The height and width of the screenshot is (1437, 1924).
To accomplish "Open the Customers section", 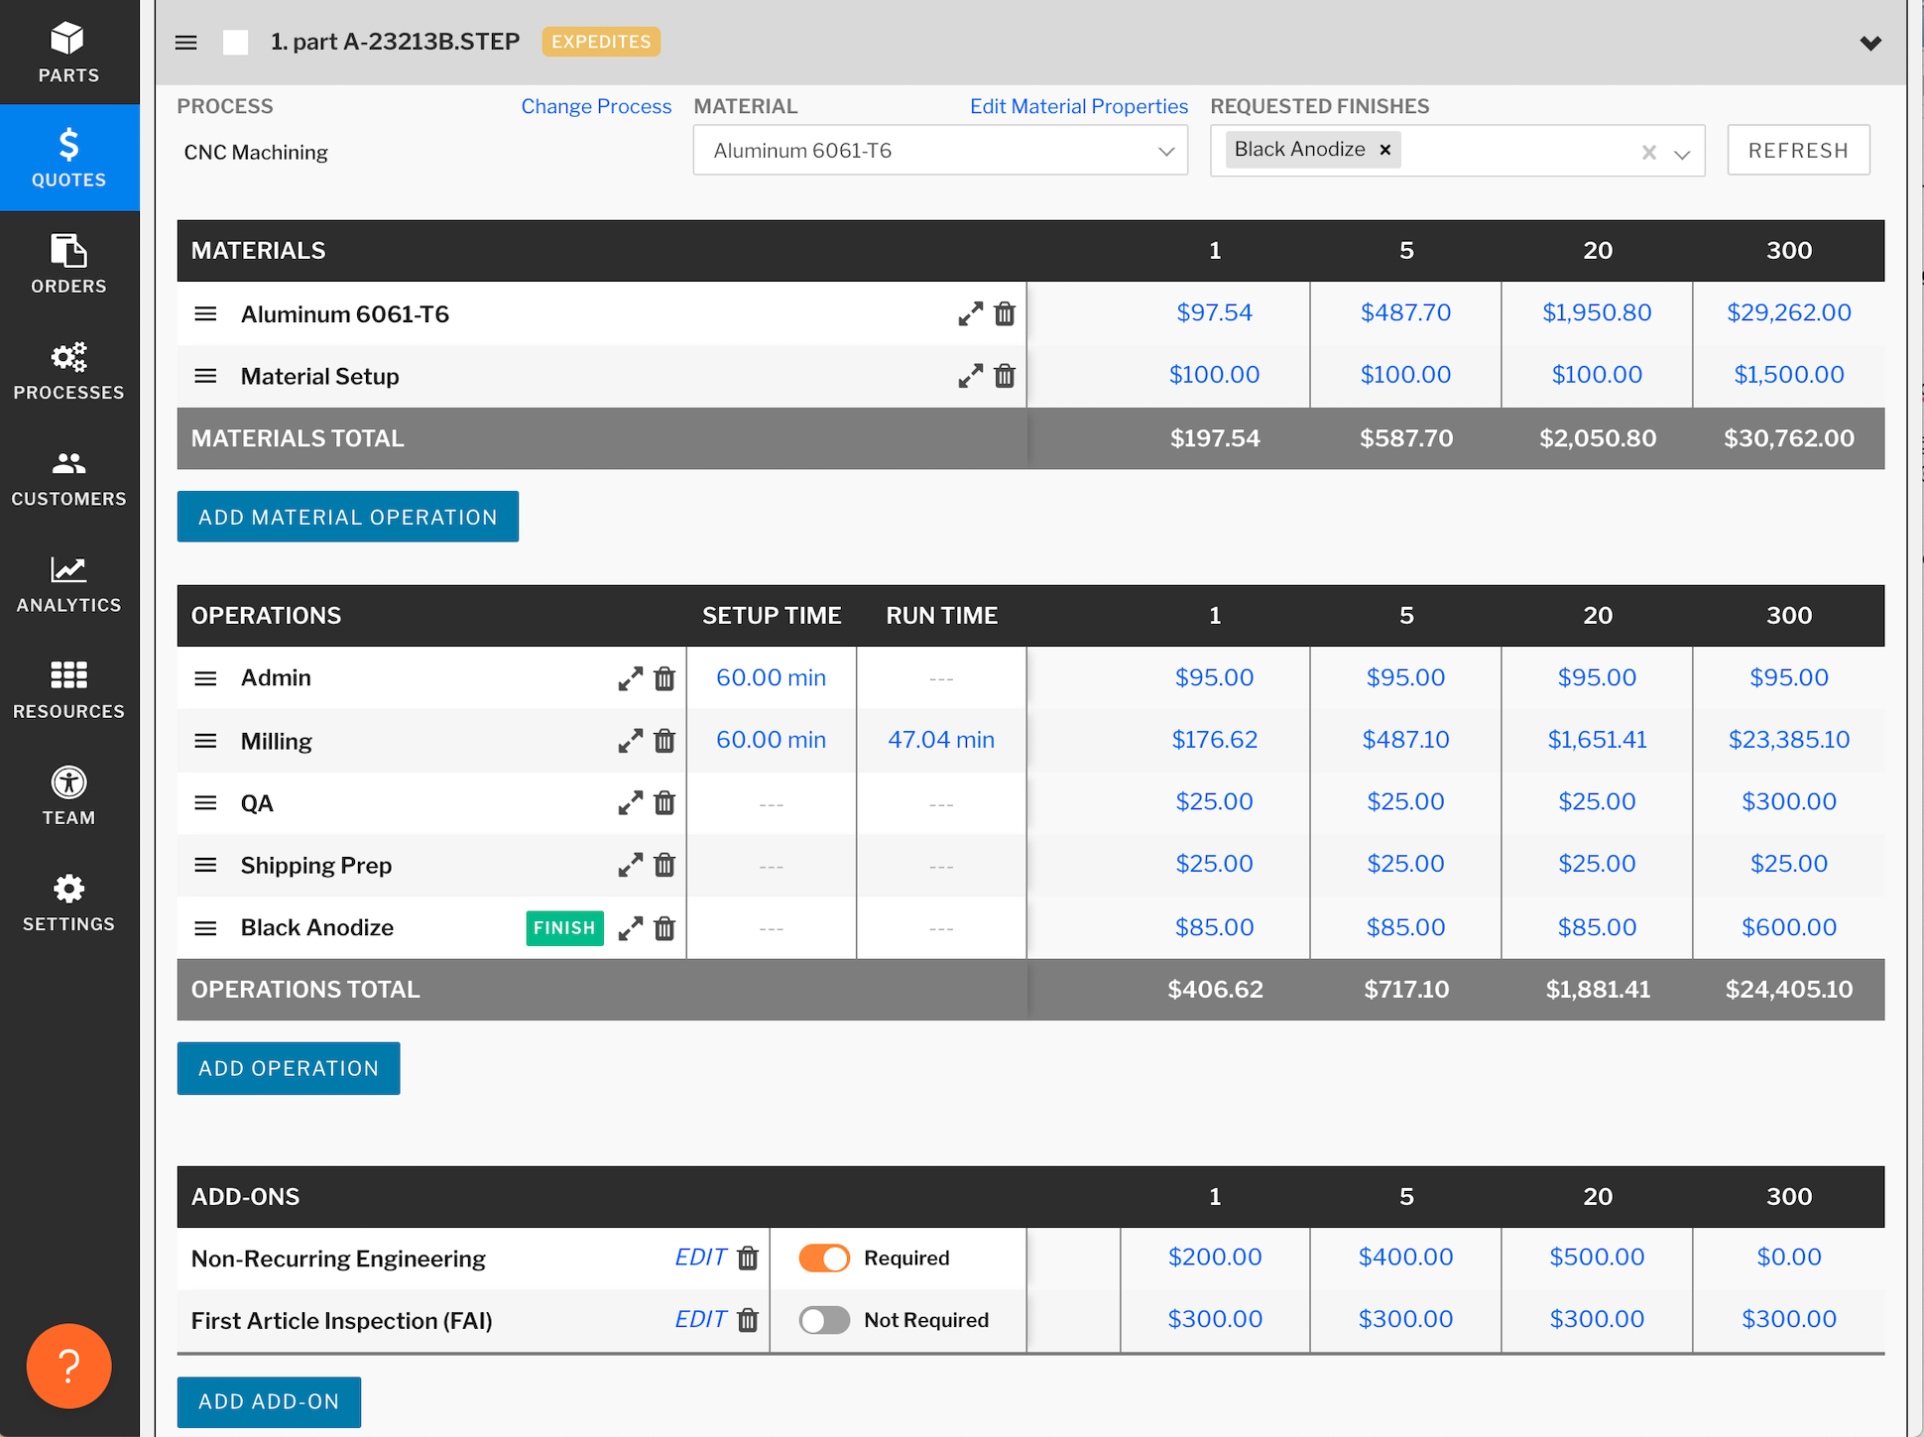I will (x=67, y=475).
